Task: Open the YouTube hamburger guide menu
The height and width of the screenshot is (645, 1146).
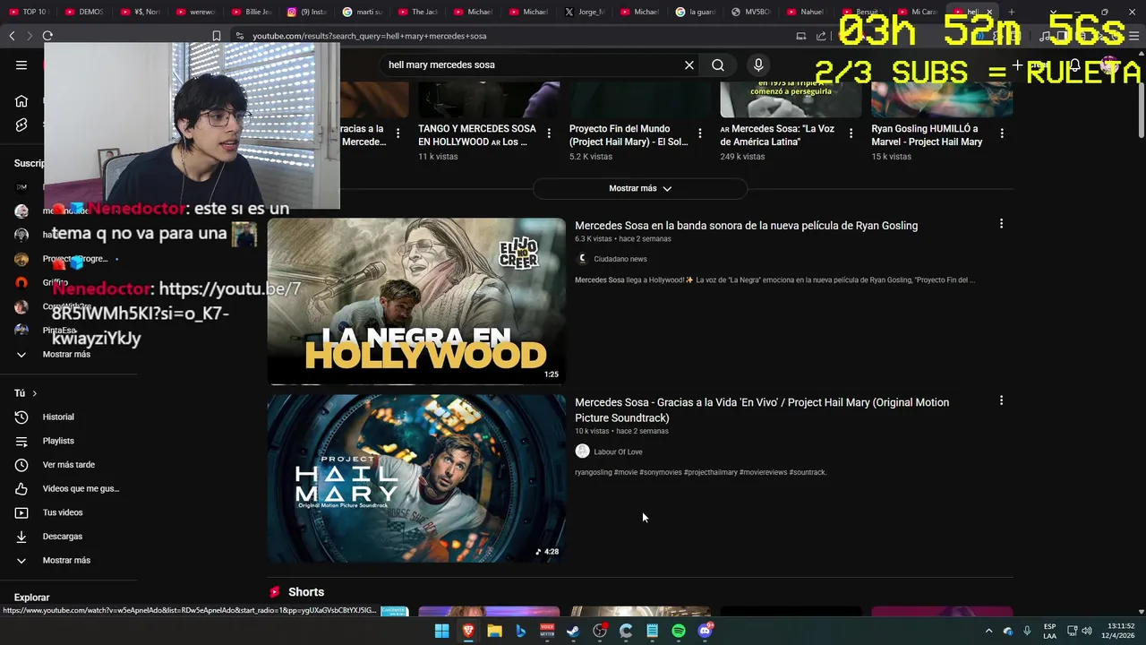Action: pos(21,64)
